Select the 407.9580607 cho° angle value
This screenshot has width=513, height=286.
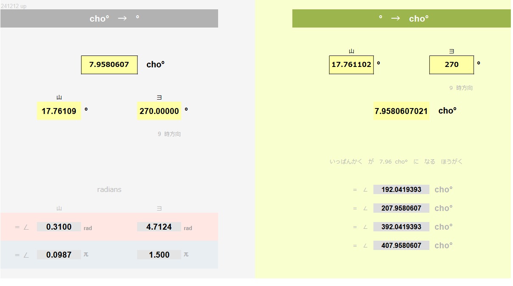point(401,246)
